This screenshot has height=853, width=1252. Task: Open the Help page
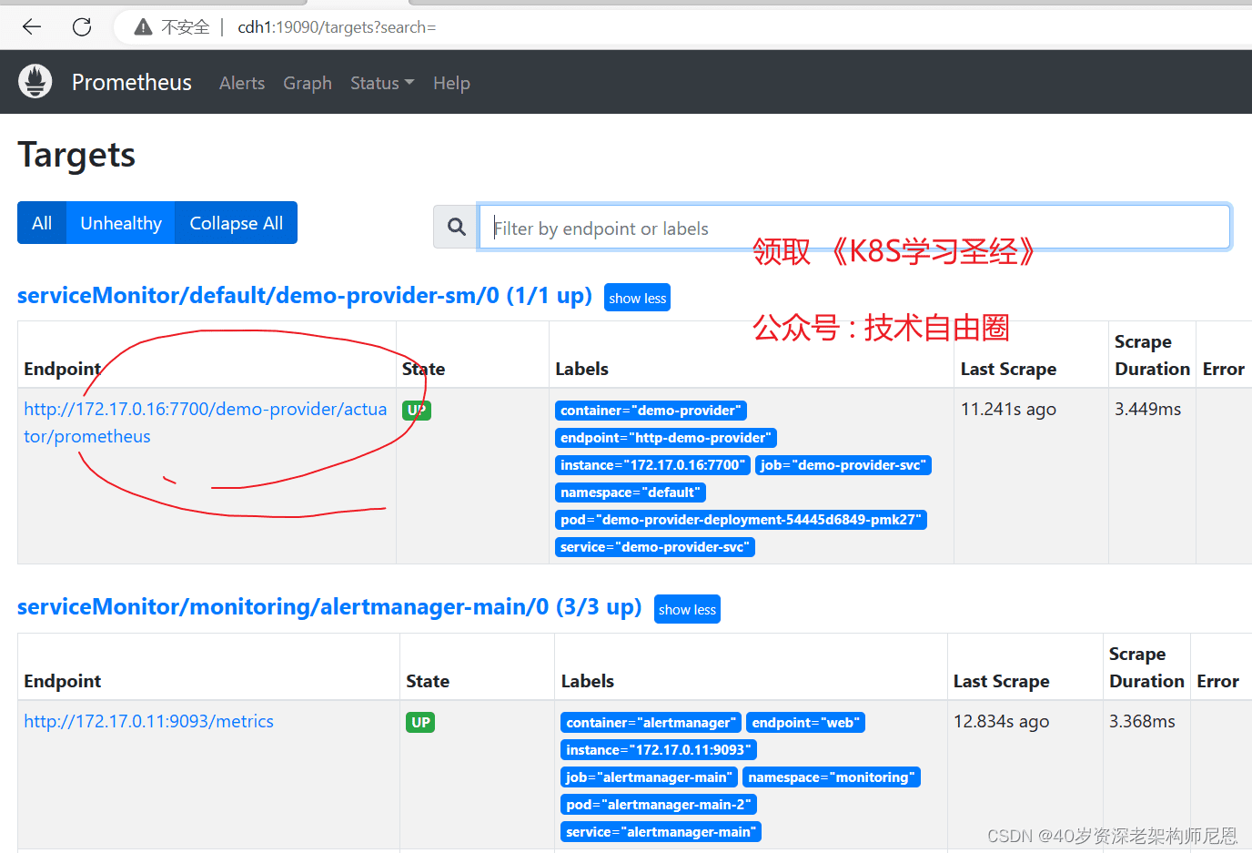point(451,83)
